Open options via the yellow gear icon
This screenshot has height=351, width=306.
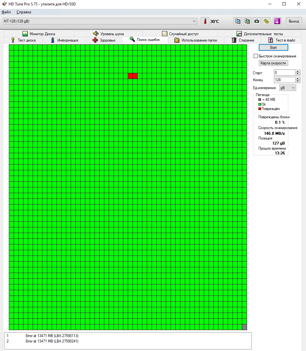pos(266,21)
